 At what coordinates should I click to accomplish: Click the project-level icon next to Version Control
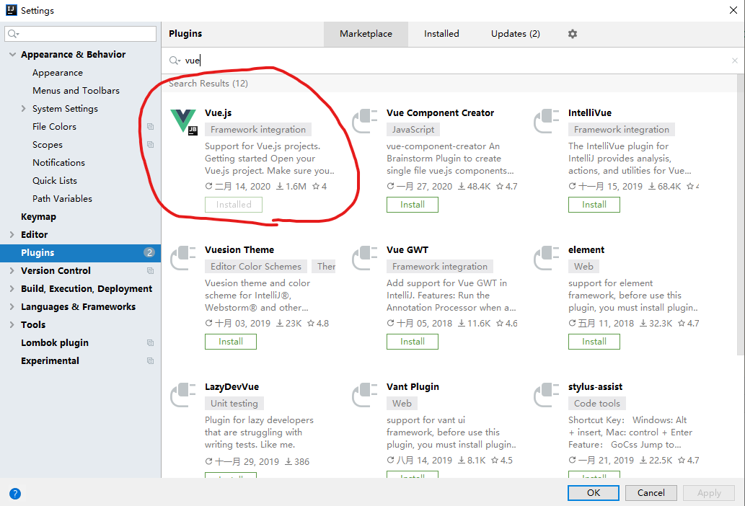click(150, 270)
